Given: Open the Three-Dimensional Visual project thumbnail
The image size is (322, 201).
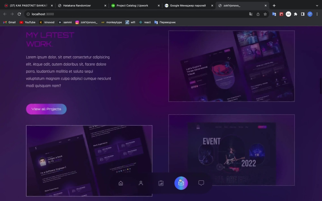Looking at the screenshot, I should point(232,66).
